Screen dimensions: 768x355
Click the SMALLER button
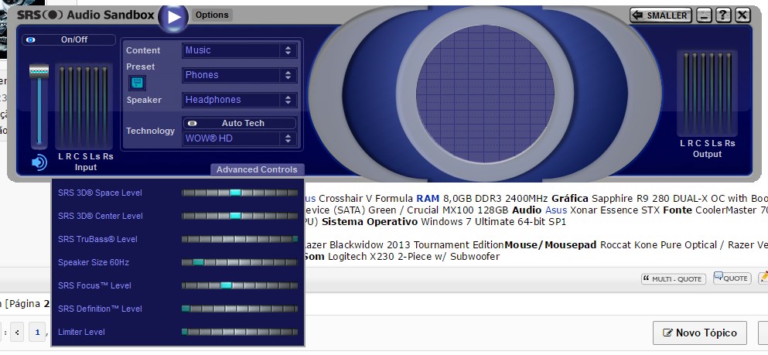660,15
